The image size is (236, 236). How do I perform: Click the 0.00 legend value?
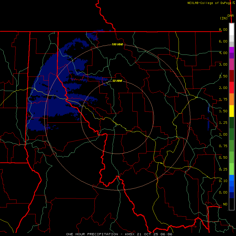pyautogui.click(x=223, y=192)
